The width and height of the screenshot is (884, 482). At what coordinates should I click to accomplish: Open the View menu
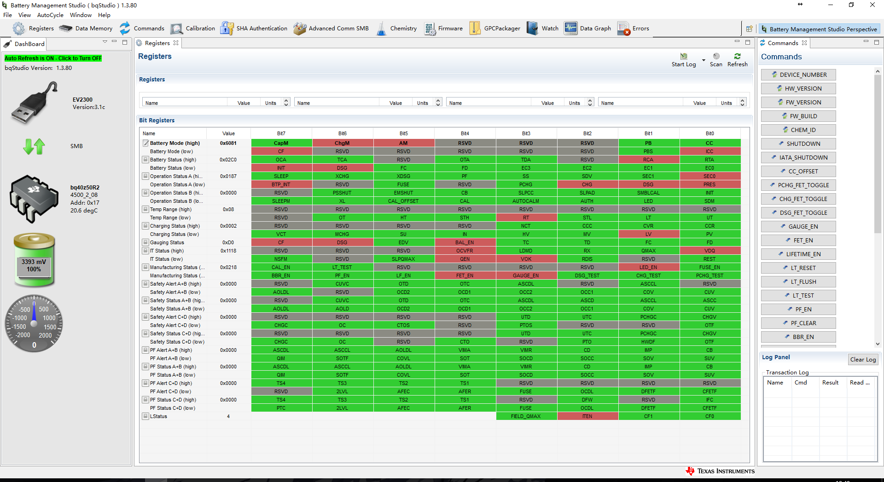pyautogui.click(x=25, y=15)
